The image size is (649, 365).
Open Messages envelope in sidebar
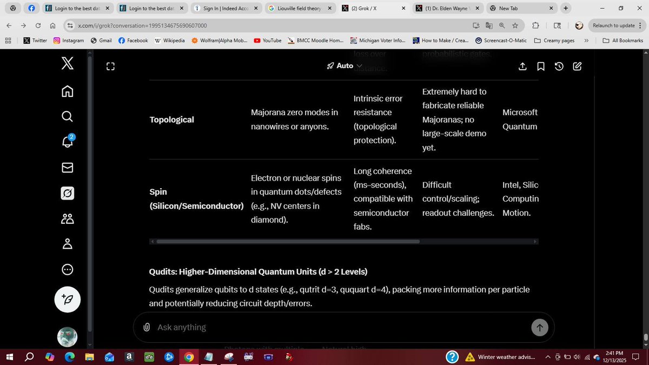(x=67, y=168)
